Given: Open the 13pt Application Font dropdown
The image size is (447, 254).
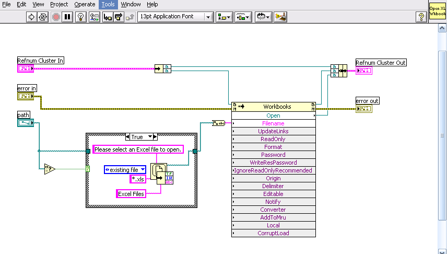Looking at the screenshot, I should [x=175, y=17].
